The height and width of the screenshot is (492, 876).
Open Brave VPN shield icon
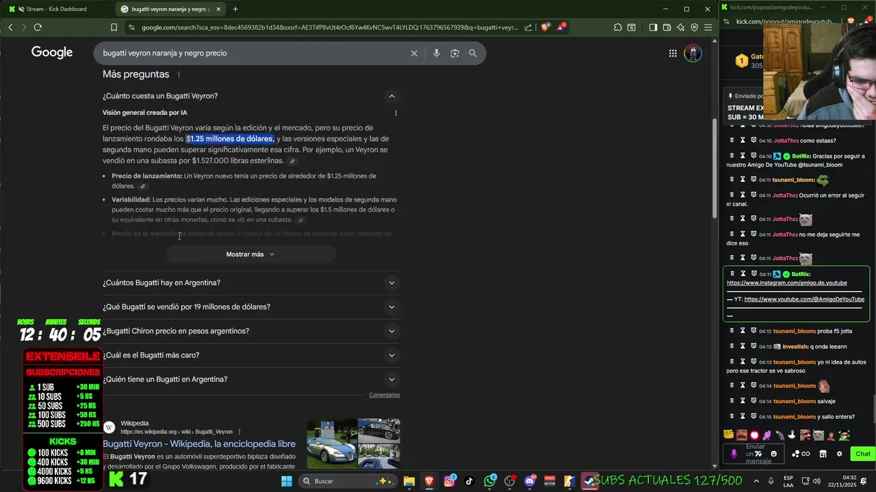(694, 27)
